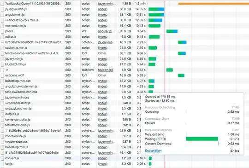Select the angular.min.js file icon
This screenshot has width=249, height=168.
[x=2, y=15]
